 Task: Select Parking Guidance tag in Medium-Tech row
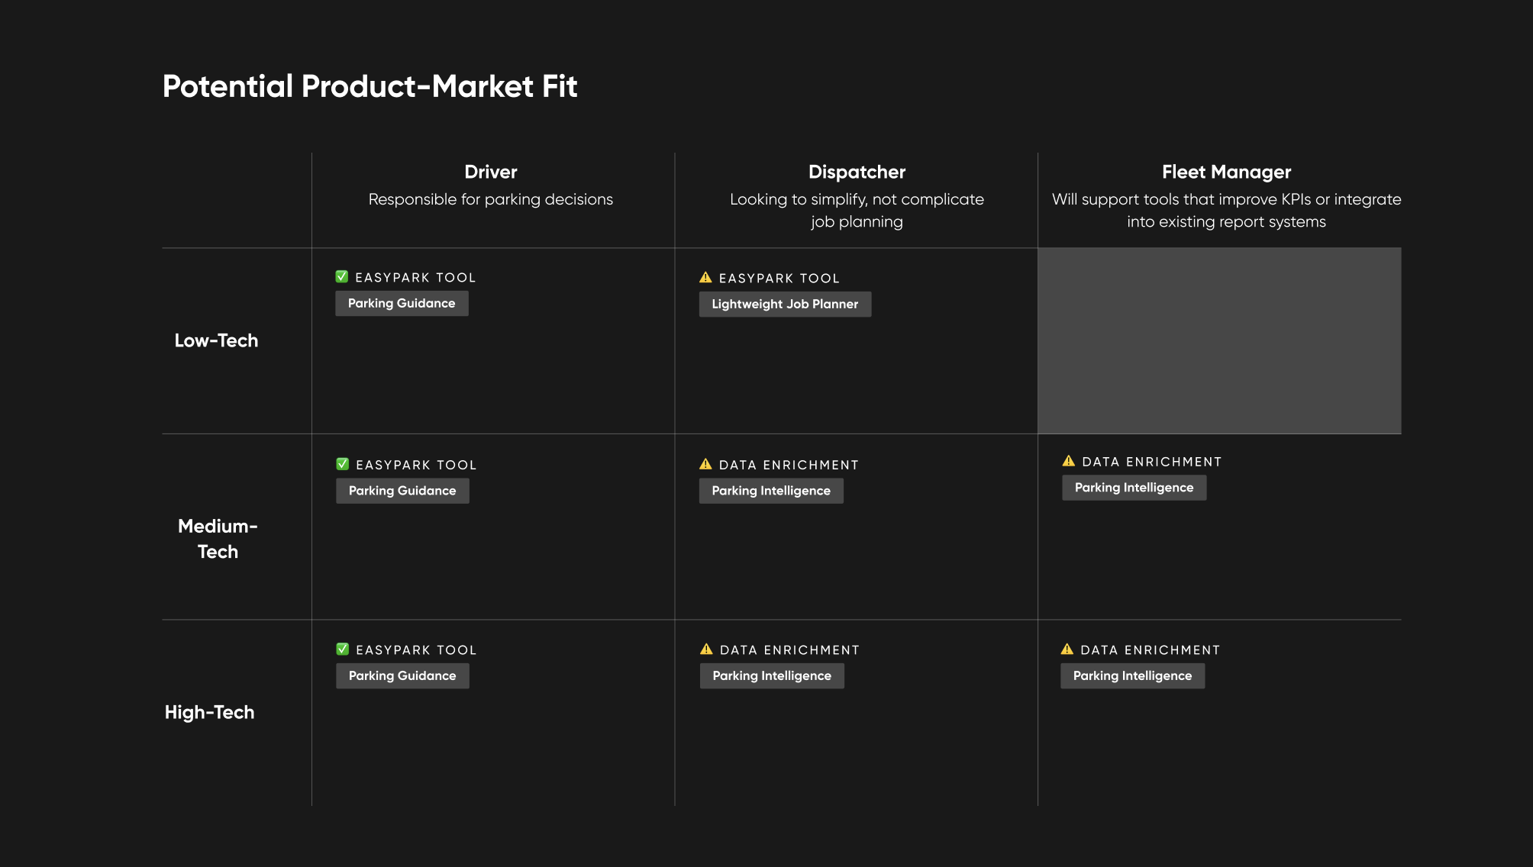pyautogui.click(x=402, y=491)
